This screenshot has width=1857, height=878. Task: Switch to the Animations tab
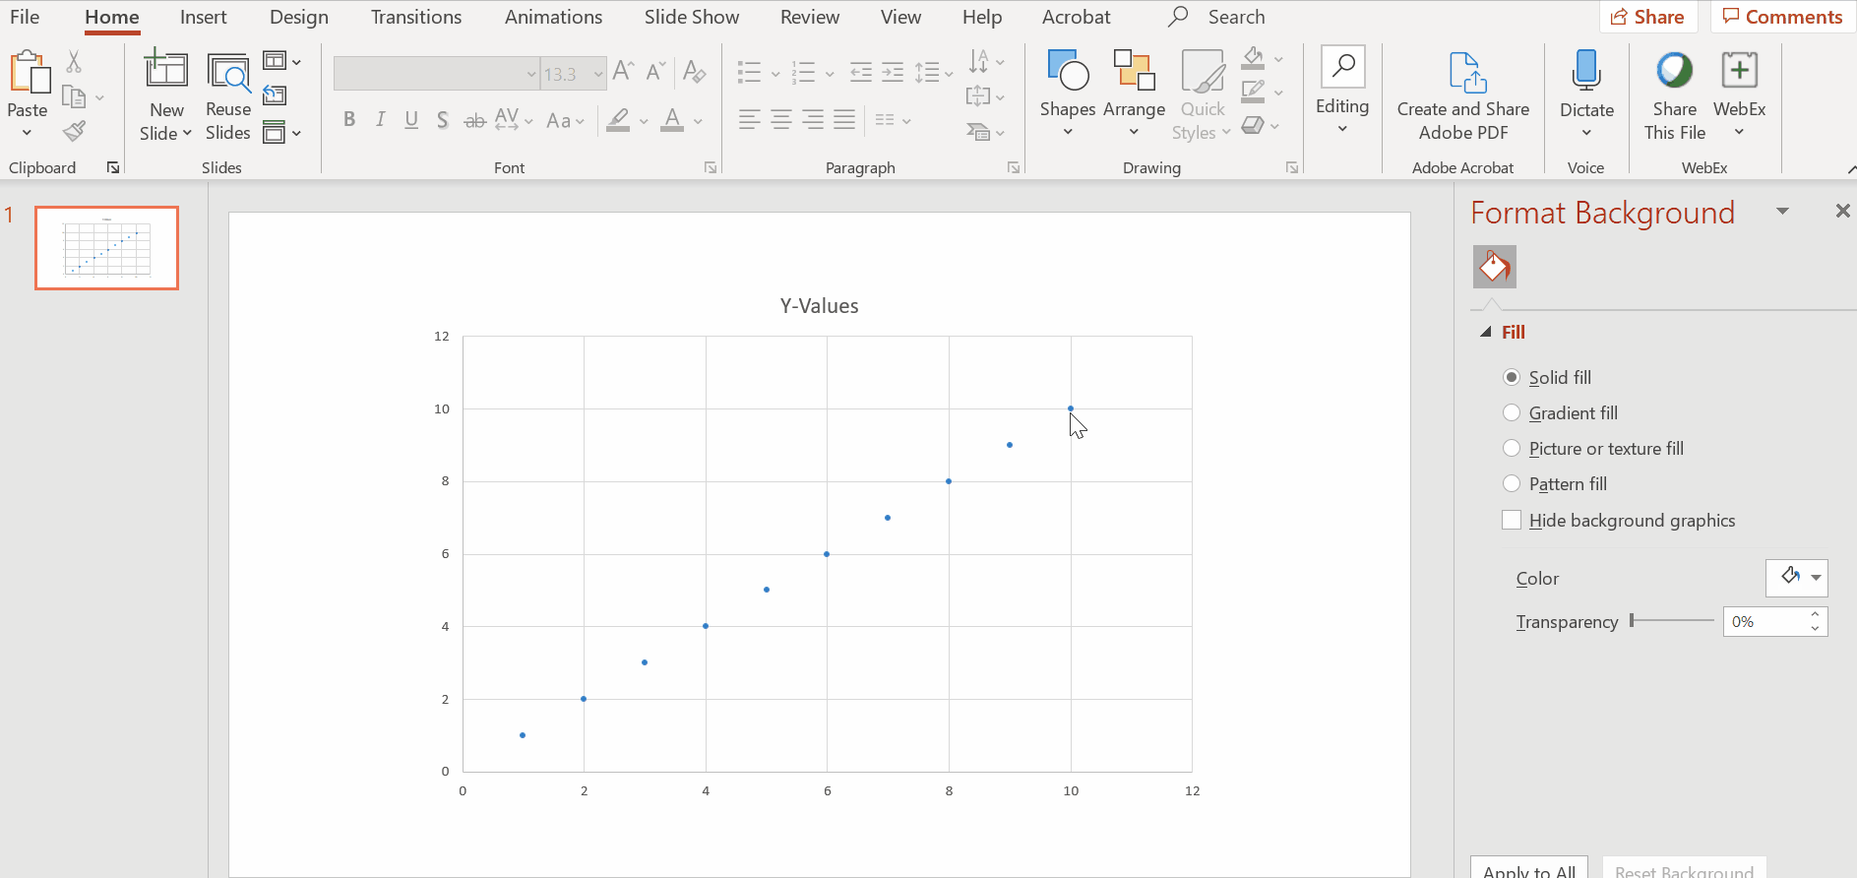pyautogui.click(x=554, y=17)
